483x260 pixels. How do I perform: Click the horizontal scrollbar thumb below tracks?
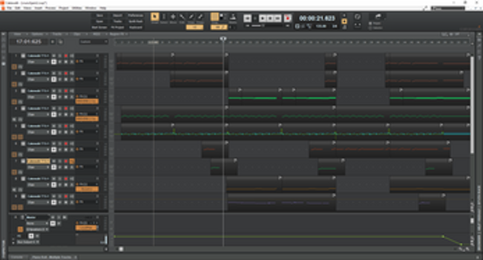click(121, 249)
